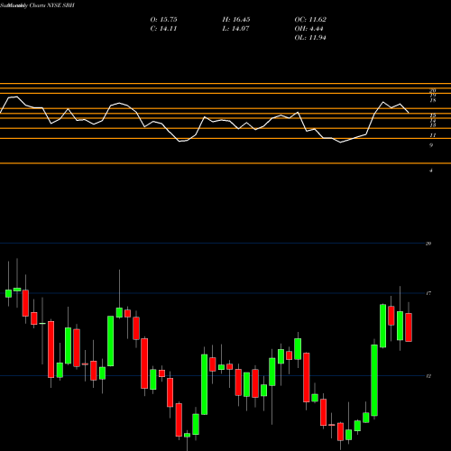Click the 'Charts NYSE SBH' chart title
This screenshot has width=451, height=451.
point(51,5)
